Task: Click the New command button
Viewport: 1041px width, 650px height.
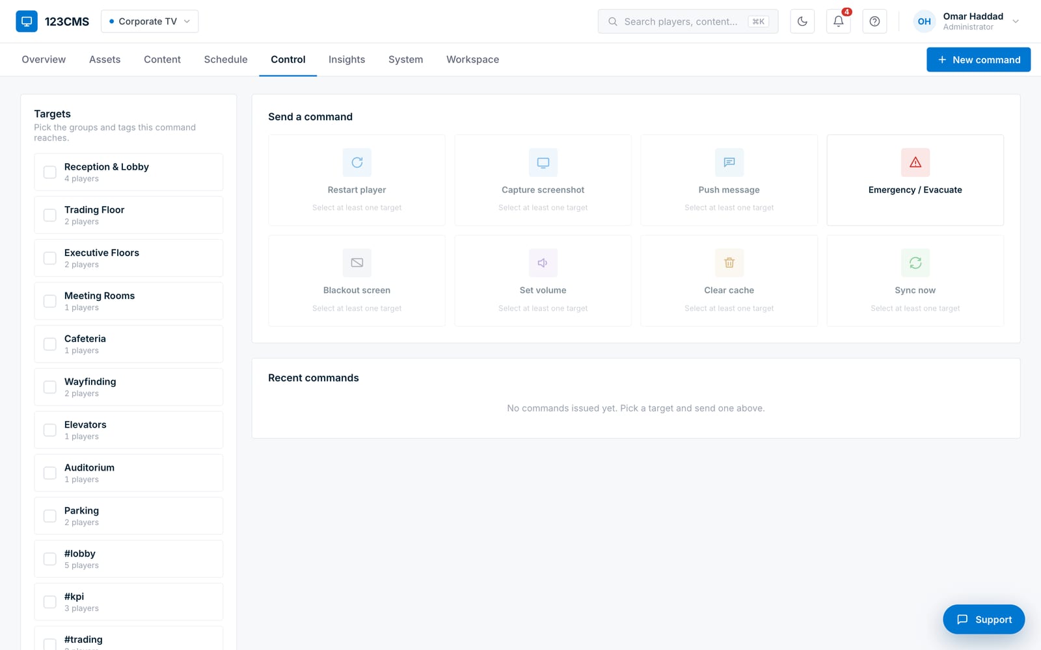Action: tap(979, 60)
